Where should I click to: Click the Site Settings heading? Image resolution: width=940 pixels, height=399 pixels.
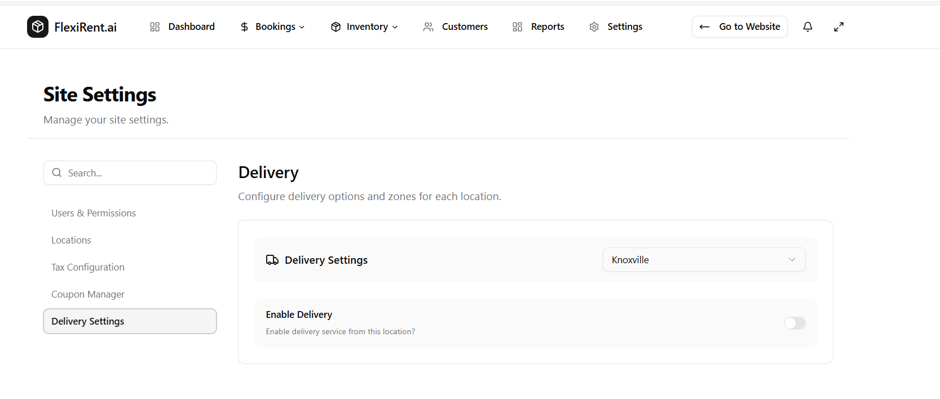100,95
